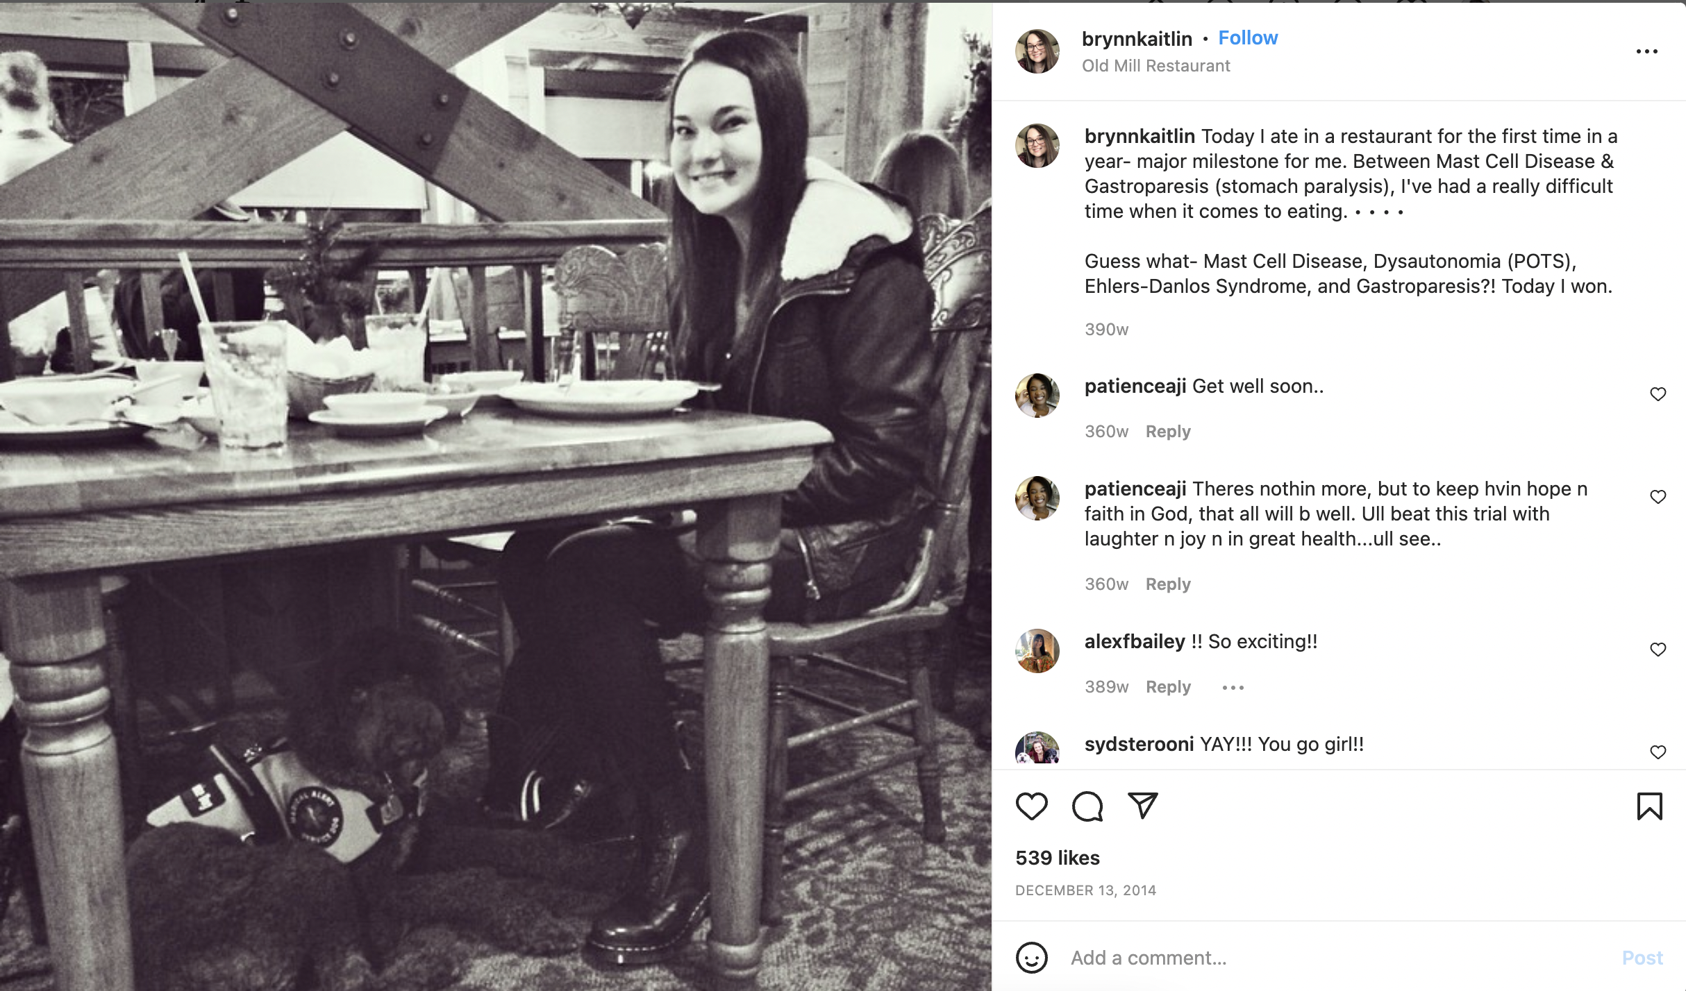Save post with the bookmark icon

point(1649,806)
